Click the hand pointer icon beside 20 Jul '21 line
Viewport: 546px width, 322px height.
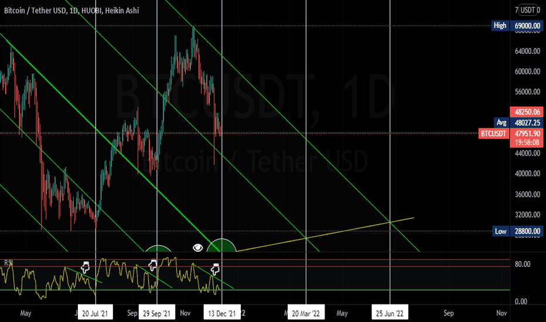[86, 268]
